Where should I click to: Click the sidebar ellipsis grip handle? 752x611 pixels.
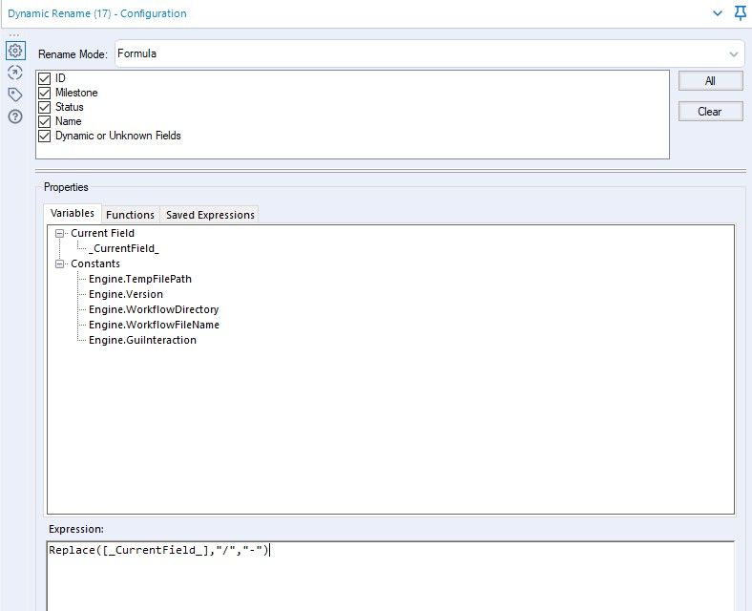point(14,35)
